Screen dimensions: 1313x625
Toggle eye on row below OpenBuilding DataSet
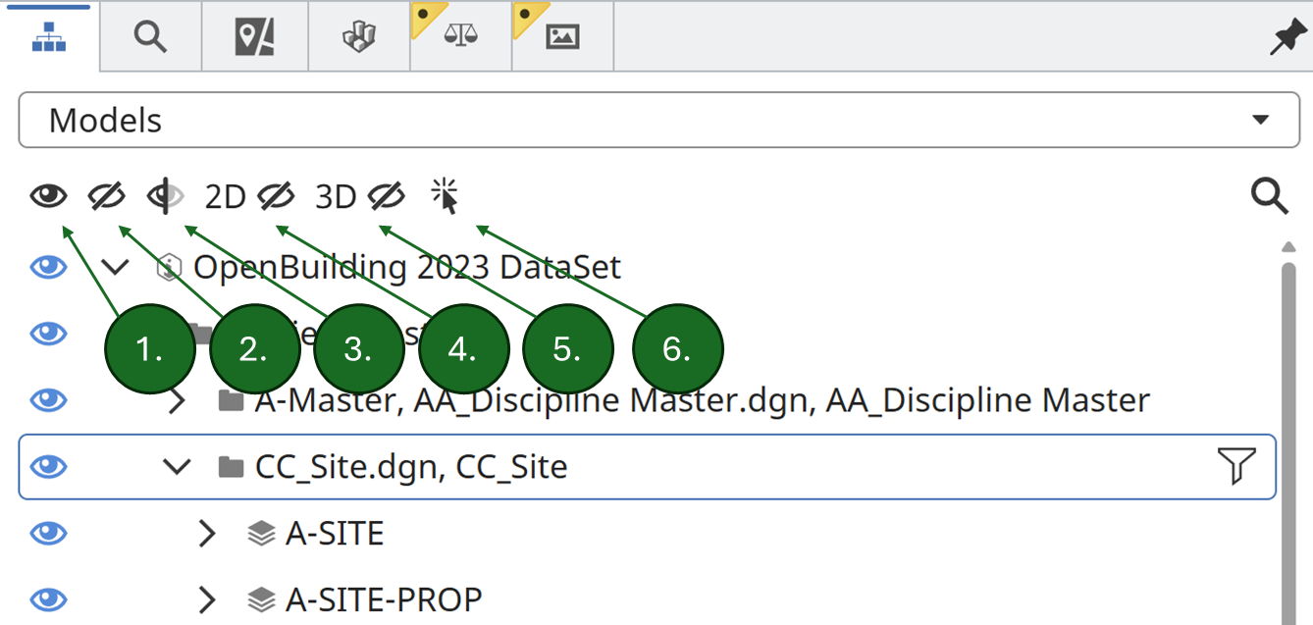(x=48, y=334)
